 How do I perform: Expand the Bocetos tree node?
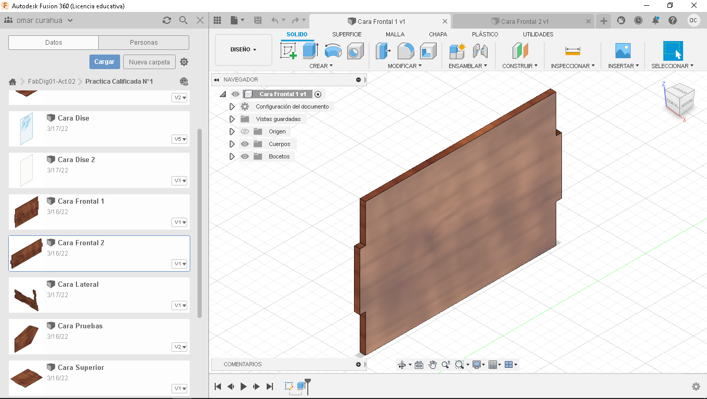coord(232,156)
